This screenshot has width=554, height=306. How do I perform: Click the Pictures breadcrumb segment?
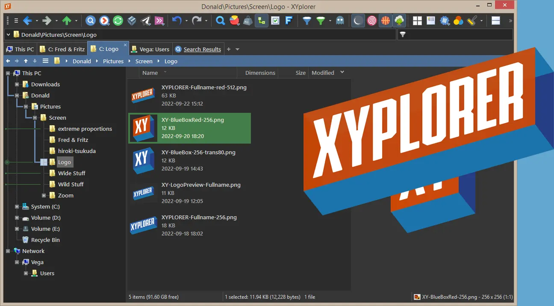tap(113, 61)
